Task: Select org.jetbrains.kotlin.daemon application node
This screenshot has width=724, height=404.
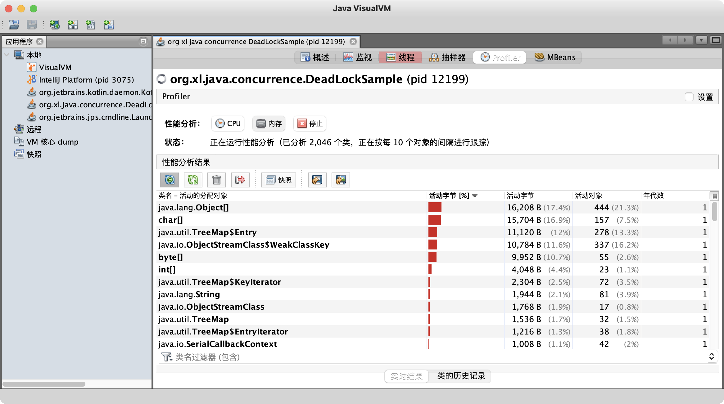Action: point(89,92)
